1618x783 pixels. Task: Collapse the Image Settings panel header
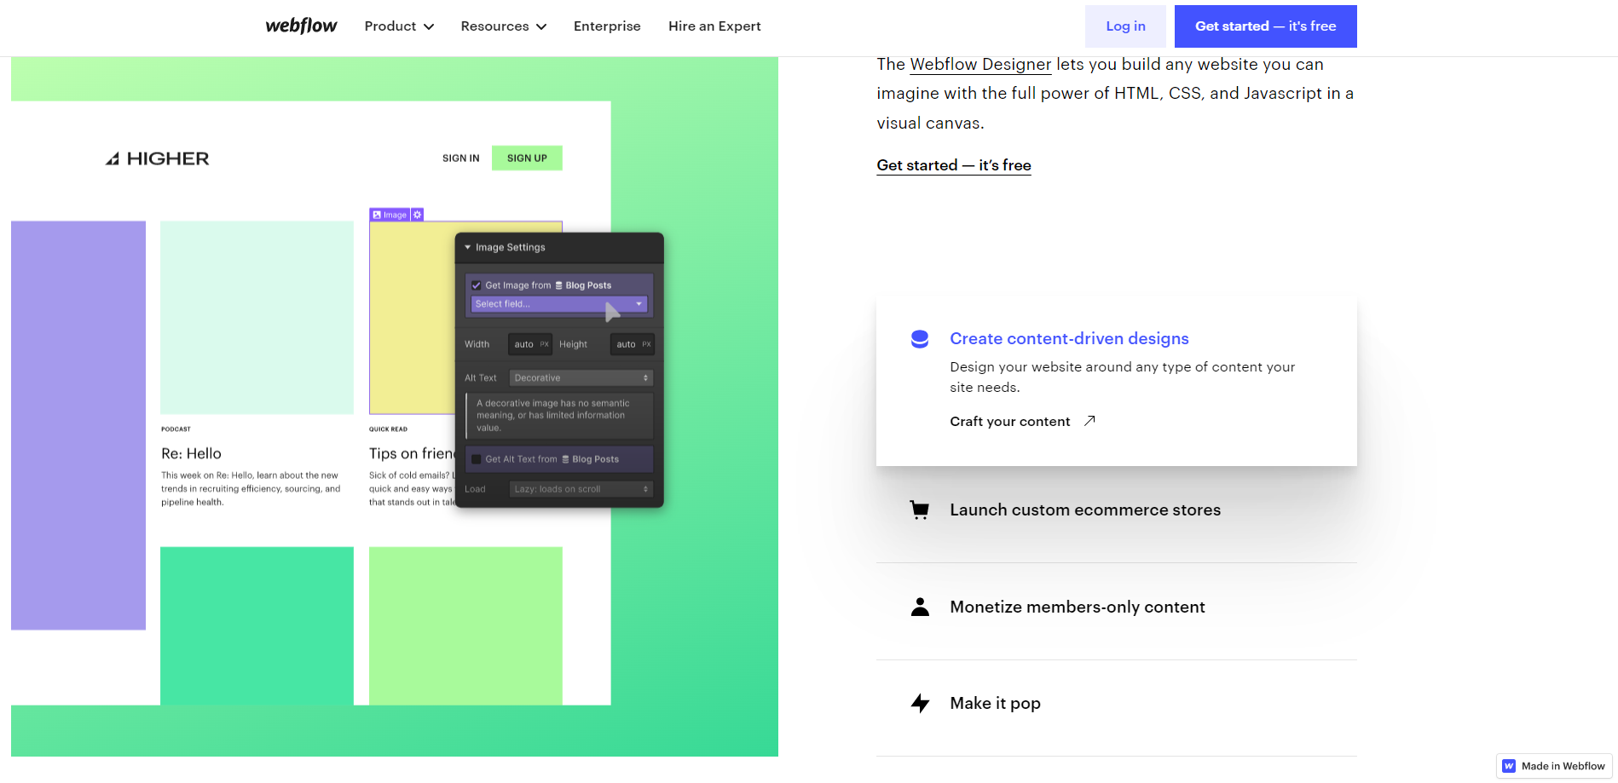[x=559, y=247]
